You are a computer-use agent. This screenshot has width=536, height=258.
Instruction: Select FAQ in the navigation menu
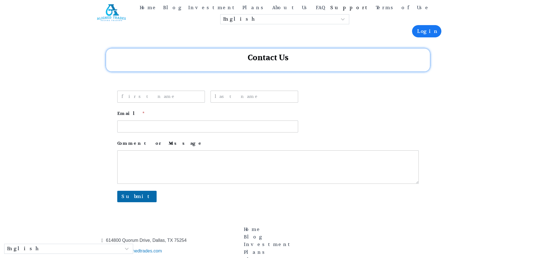pyautogui.click(x=320, y=8)
